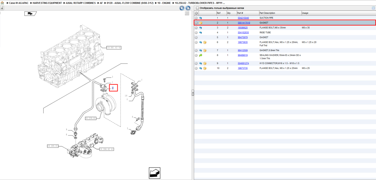The width and height of the screenshot is (376, 180).
Task: Open part number 99489019 link
Action: click(243, 55)
